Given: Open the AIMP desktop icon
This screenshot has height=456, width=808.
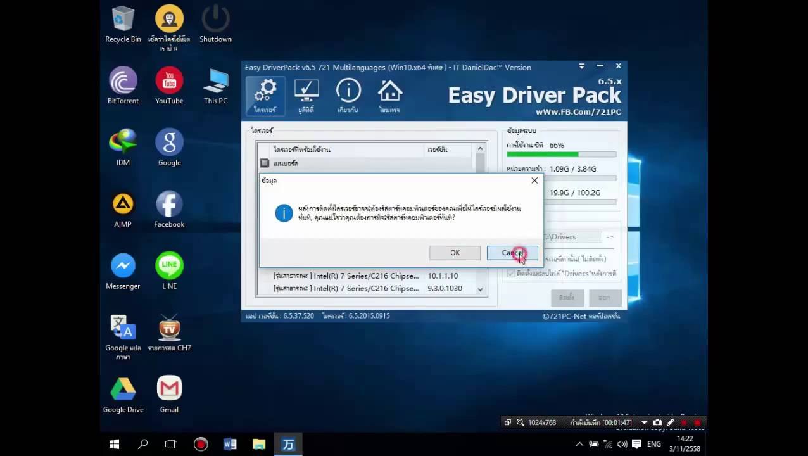Looking at the screenshot, I should pyautogui.click(x=123, y=209).
